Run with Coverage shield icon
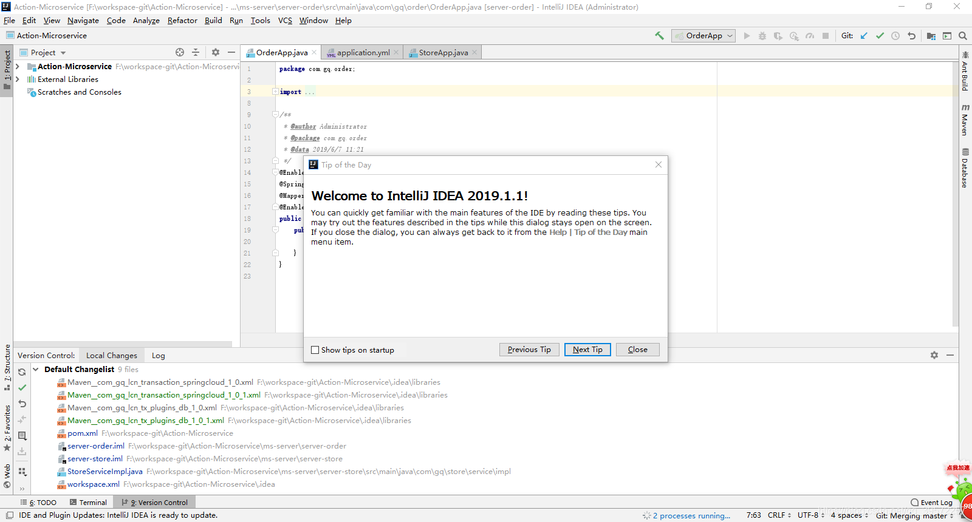972x522 pixels. [x=778, y=36]
